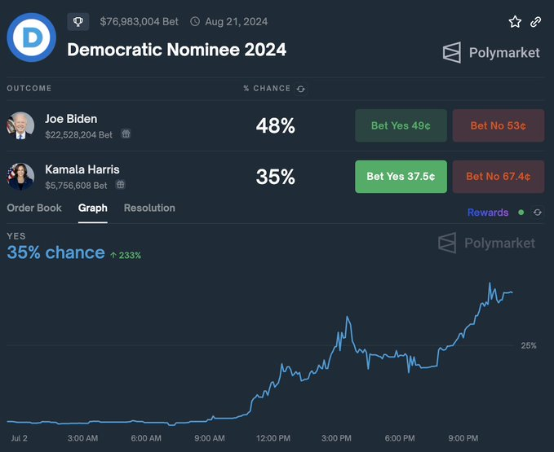Viewport: 554px width, 452px height.
Task: Click the trophy icon badge
Action: pyautogui.click(x=78, y=21)
